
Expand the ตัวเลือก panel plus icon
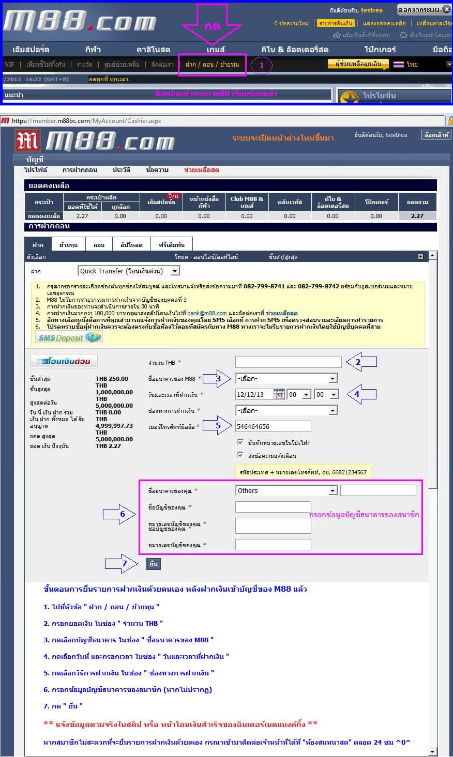click(x=420, y=257)
